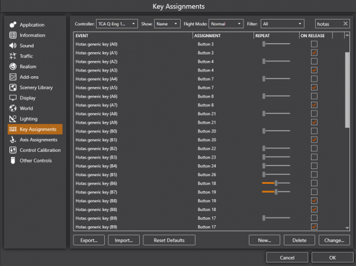Click the Import... button

click(124, 240)
